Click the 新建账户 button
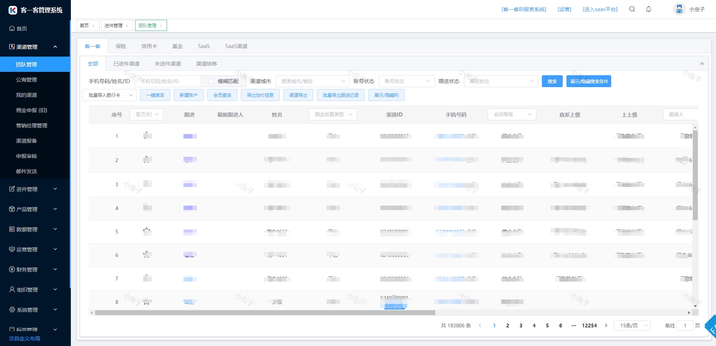The image size is (716, 346). [189, 95]
